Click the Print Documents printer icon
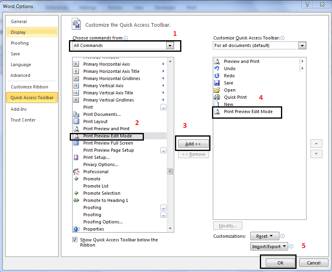Viewport: 332px width, 272px height. (x=76, y=114)
